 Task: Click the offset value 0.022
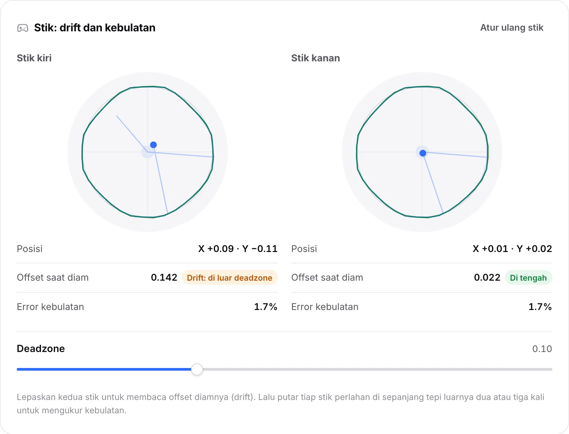(487, 277)
